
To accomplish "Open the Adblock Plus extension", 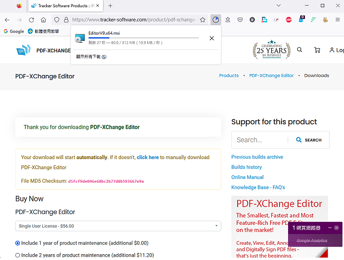I will [289, 20].
